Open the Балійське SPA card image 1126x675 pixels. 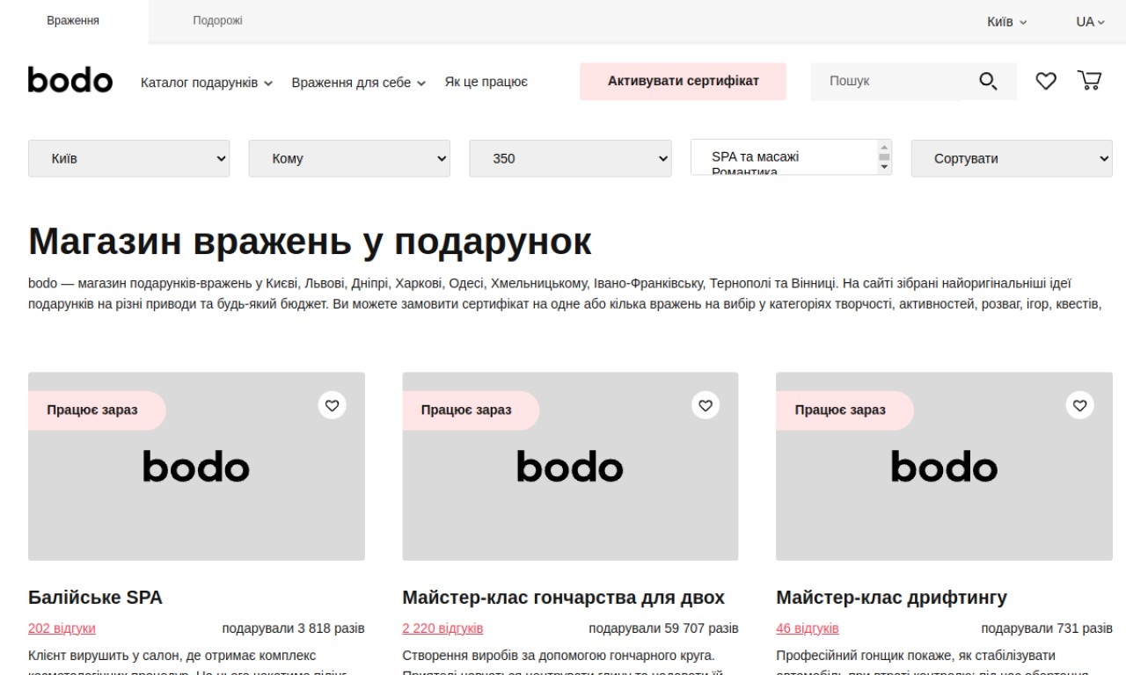196,466
